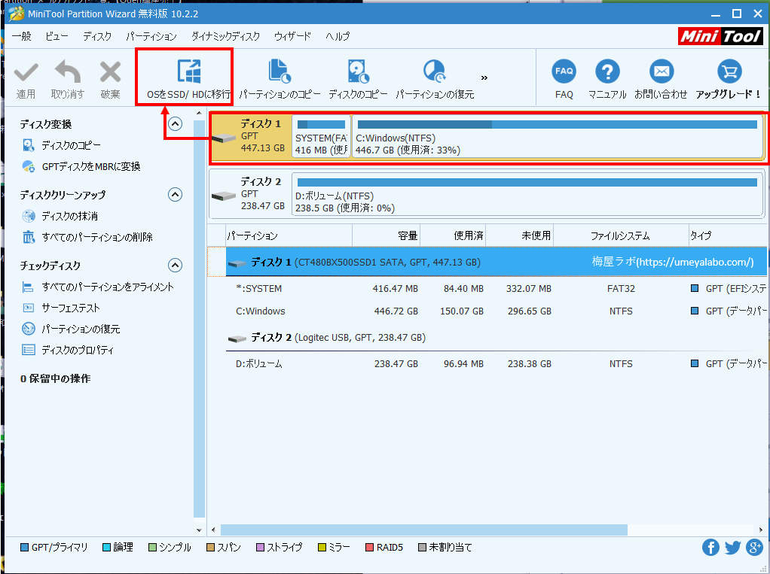
Task: Click the GPT/プライマリ legend swatch
Action: pyautogui.click(x=24, y=548)
